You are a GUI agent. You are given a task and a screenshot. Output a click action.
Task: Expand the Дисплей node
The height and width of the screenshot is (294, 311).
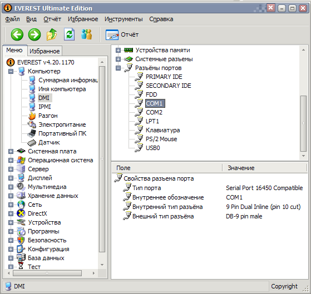pyautogui.click(x=11, y=178)
